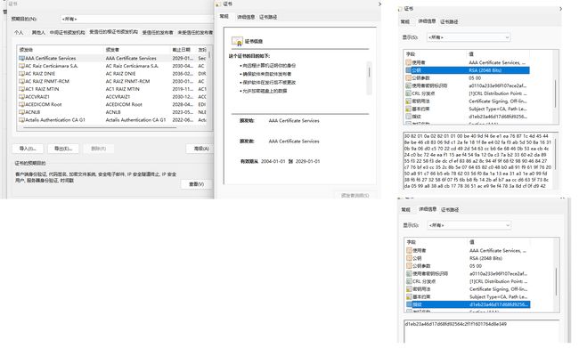Image resolution: width=579 pixels, height=348 pixels.
Task: Click the 公钥 field icon in the thumbprint details window
Action: tap(409, 258)
